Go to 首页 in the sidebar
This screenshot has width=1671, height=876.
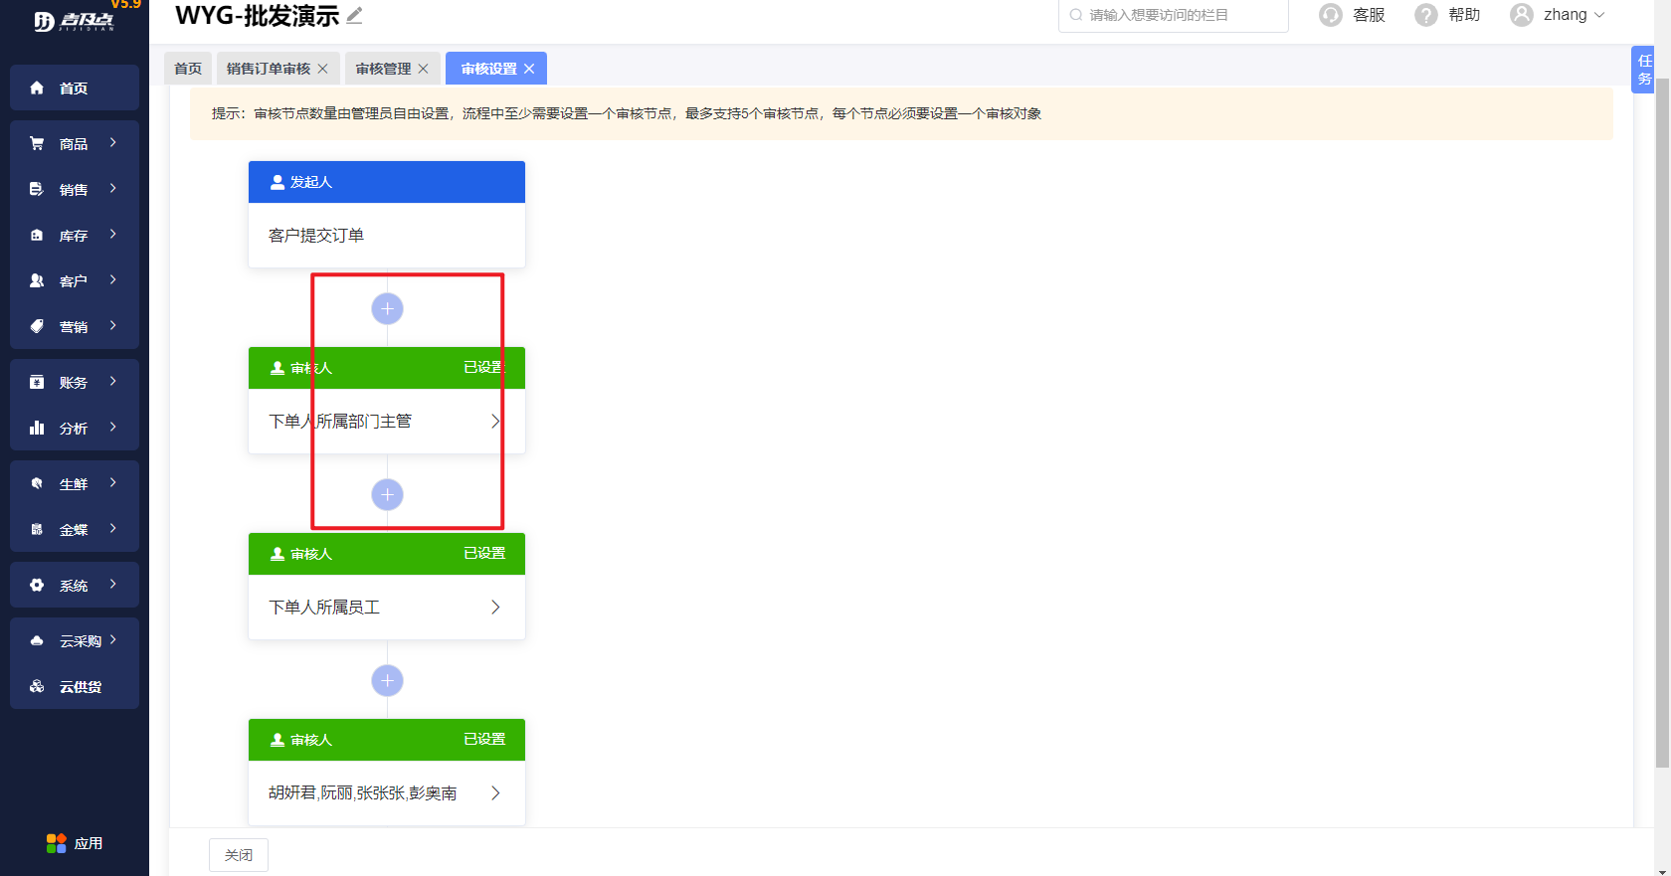click(x=74, y=88)
